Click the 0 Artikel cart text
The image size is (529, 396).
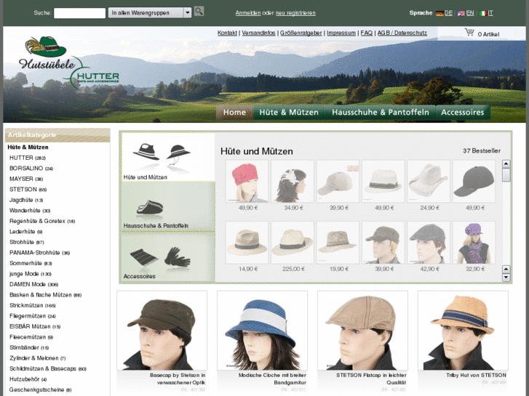coord(488,34)
